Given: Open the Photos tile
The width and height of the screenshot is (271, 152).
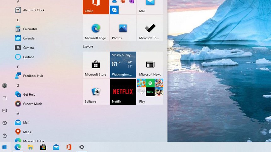Looking at the screenshot, I should coord(123,28).
